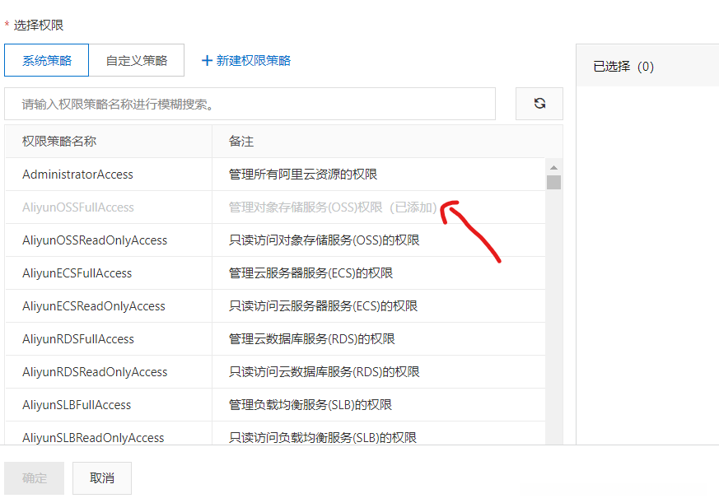
Task: Select the AliyunOSSReadOnlyAccess policy
Action: pyautogui.click(x=95, y=240)
